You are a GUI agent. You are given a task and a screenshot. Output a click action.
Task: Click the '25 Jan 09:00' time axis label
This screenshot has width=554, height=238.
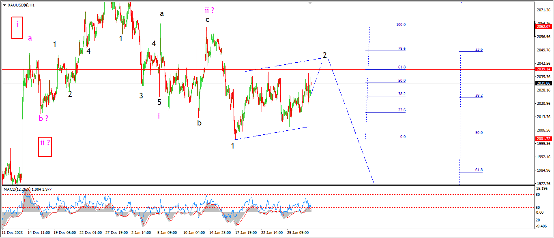tap(298, 233)
